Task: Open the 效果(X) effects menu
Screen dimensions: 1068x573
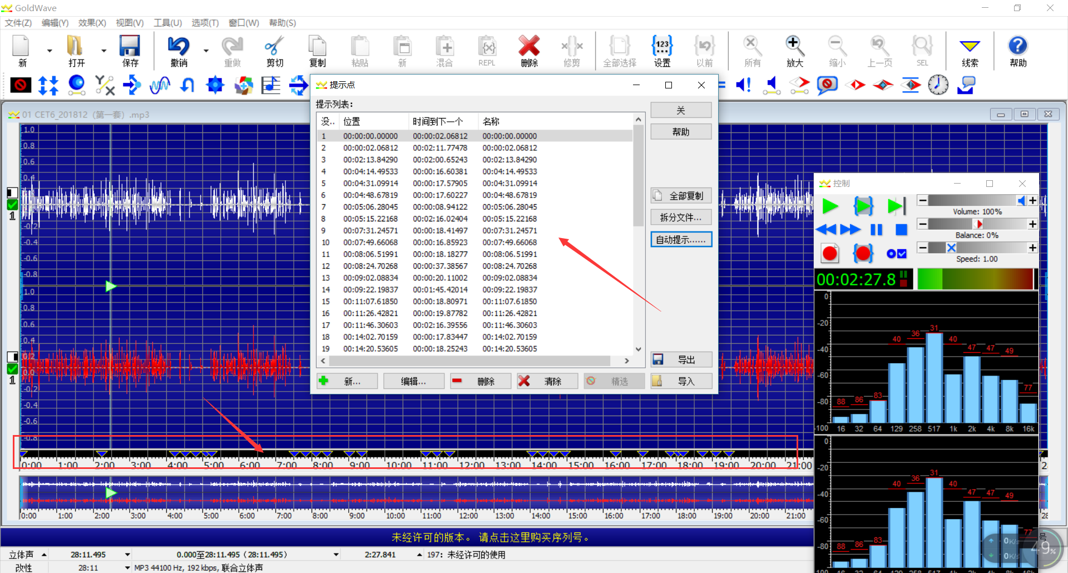Action: pos(92,23)
